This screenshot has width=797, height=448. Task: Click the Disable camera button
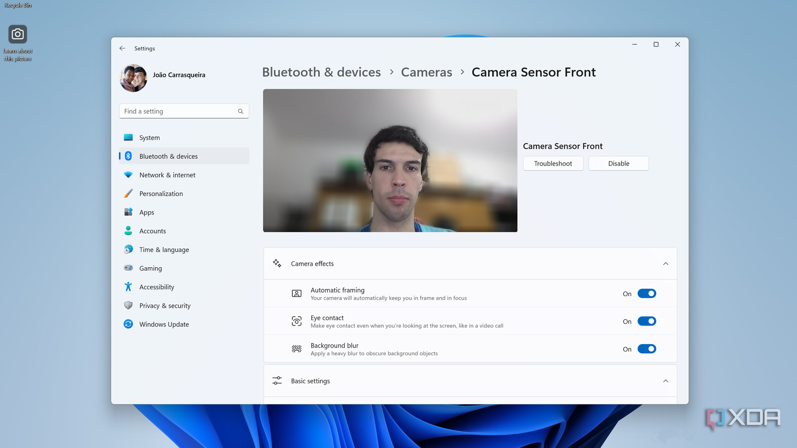pyautogui.click(x=618, y=163)
